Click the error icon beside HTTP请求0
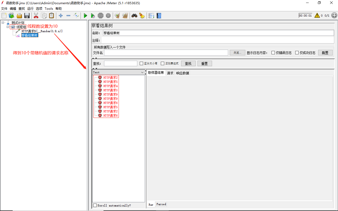Screen dimensions: 338x211 [100, 90]
